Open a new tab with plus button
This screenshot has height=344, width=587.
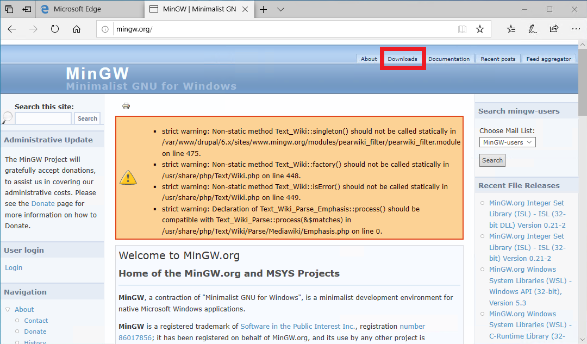point(264,9)
